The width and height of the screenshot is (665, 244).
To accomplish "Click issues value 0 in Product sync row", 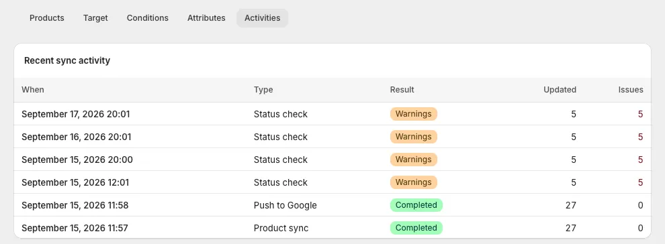I will pyautogui.click(x=640, y=229).
